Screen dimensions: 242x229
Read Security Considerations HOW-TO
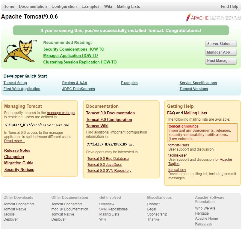[x=74, y=49]
